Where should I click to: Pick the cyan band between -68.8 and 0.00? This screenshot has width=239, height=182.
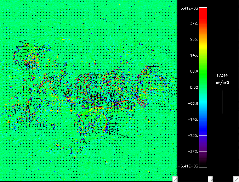pyautogui.click(x=203, y=95)
